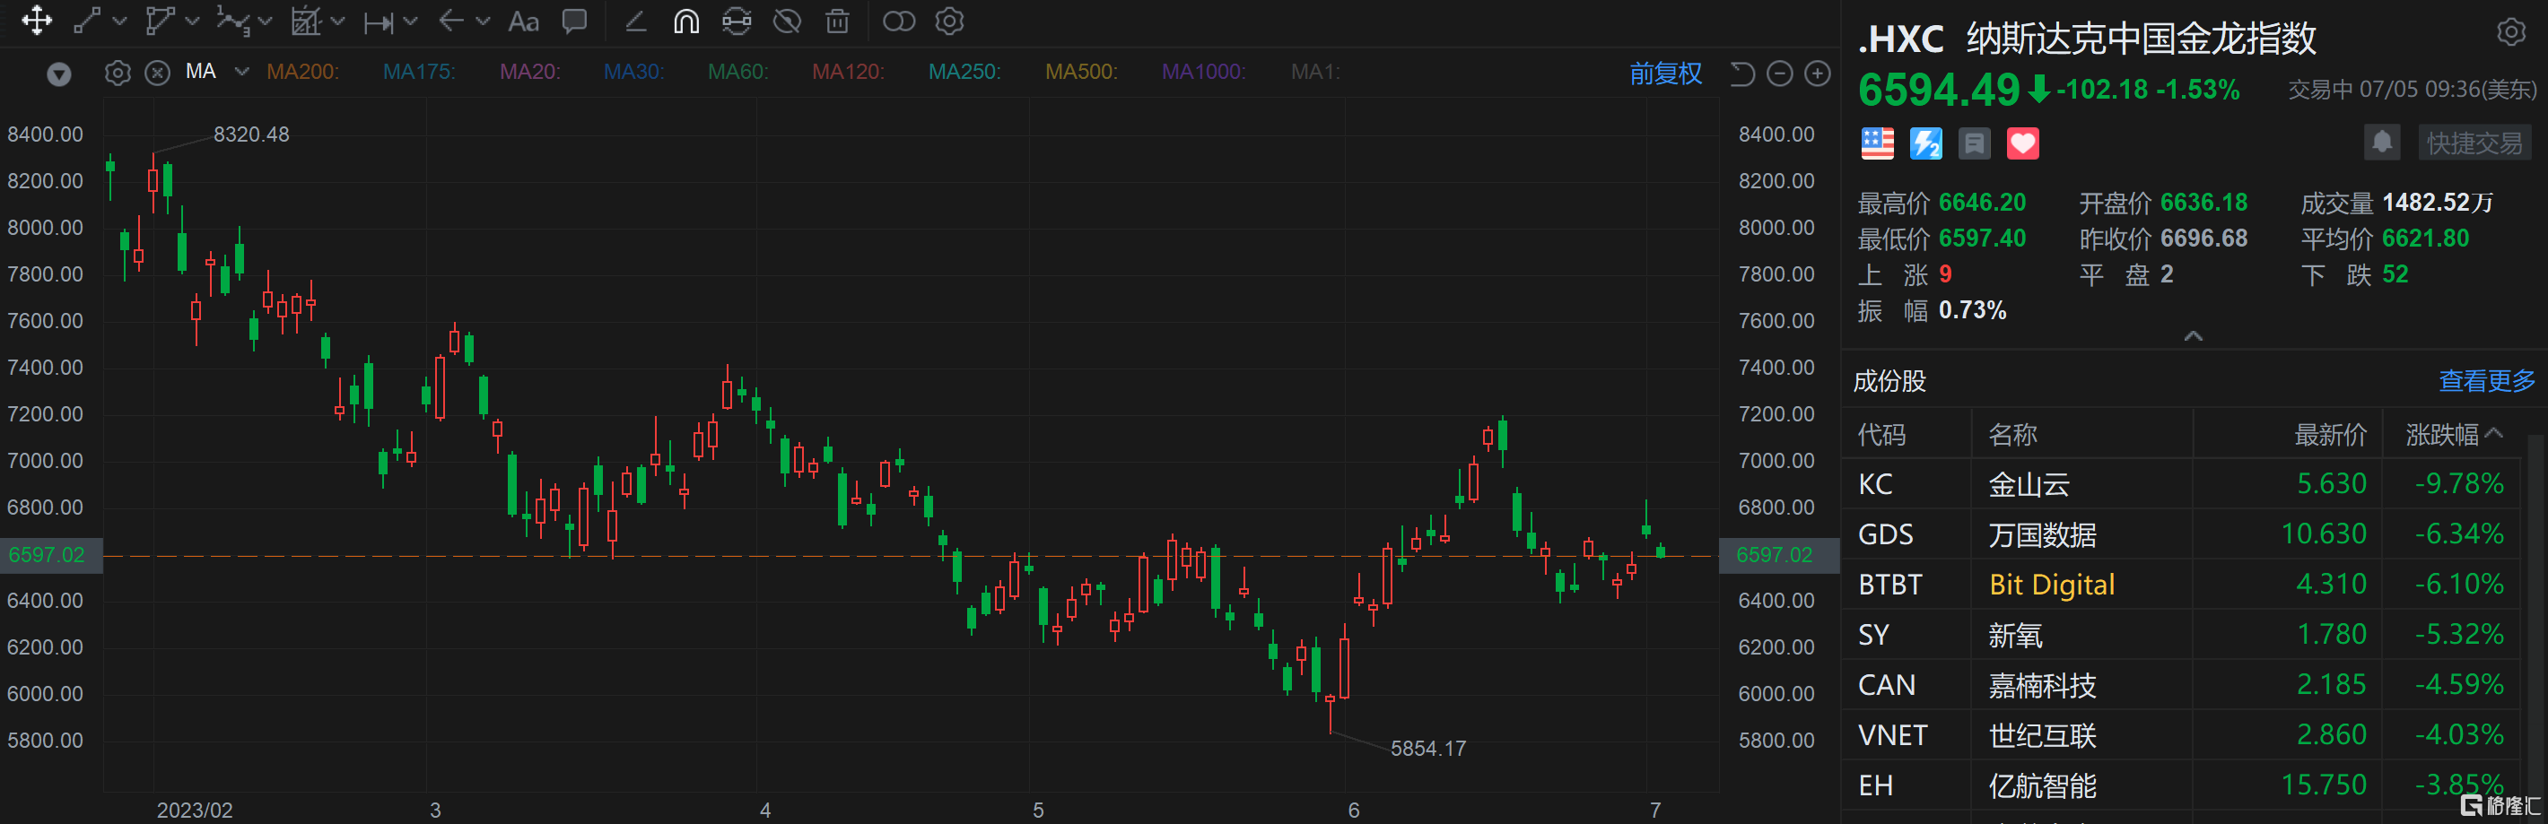The image size is (2548, 824).
Task: Click the MA120 legend label
Action: (x=848, y=71)
